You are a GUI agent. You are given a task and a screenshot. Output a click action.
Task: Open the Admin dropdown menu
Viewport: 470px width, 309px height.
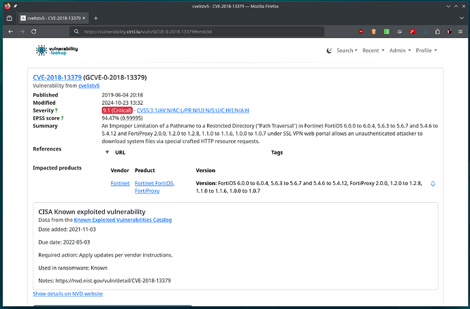click(x=400, y=50)
